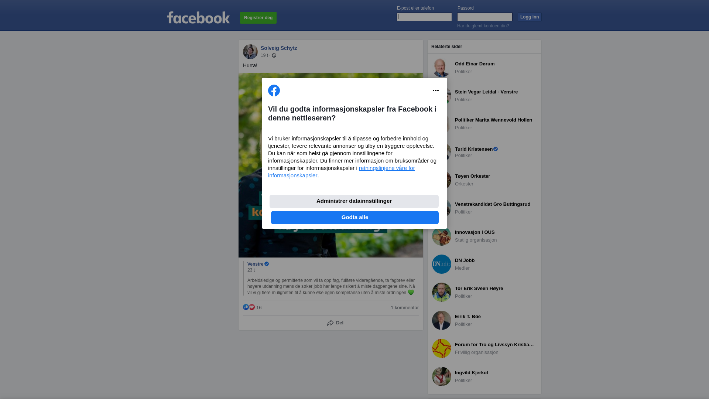Image resolution: width=709 pixels, height=399 pixels.
Task: Click the Facebook logo in the header
Action: click(x=198, y=17)
